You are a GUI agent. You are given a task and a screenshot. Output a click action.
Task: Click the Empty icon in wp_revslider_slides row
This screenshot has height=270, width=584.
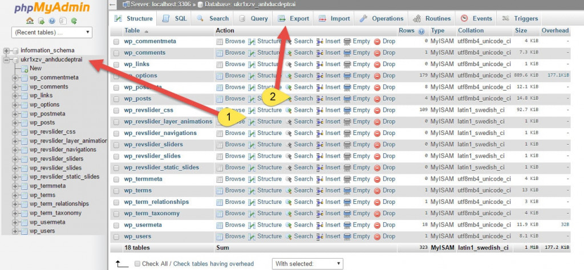pos(347,156)
